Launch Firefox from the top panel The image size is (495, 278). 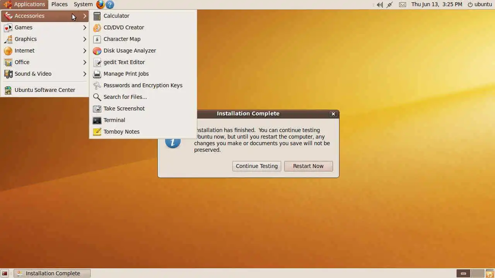[101, 4]
